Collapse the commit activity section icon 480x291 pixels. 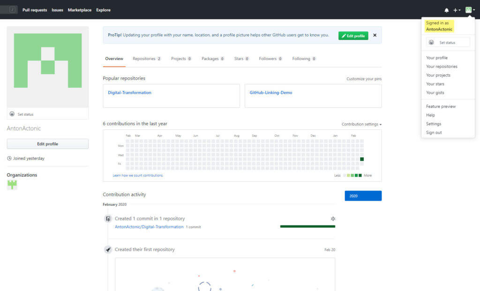[x=333, y=218]
